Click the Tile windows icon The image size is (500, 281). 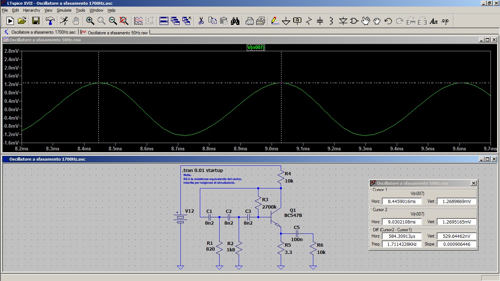(164, 21)
